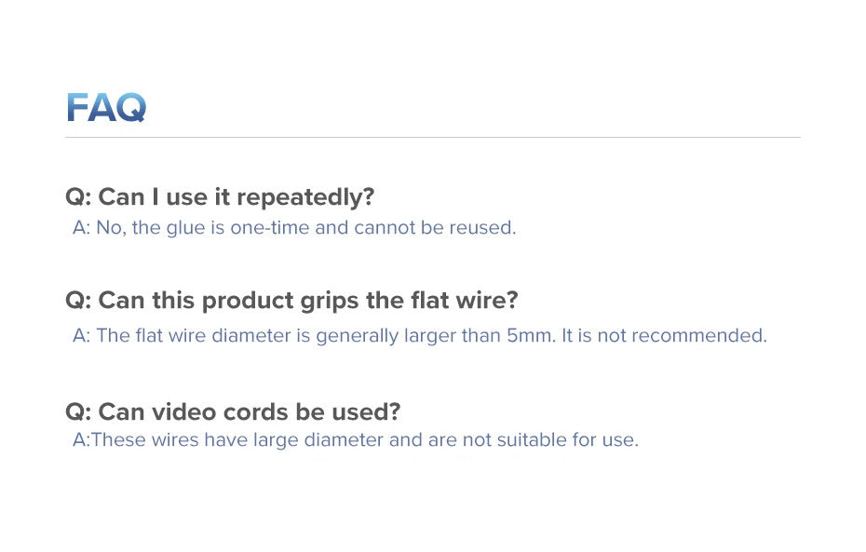Click the answer starting "These wires have large diameter"
The height and width of the screenshot is (552, 866).
356,439
